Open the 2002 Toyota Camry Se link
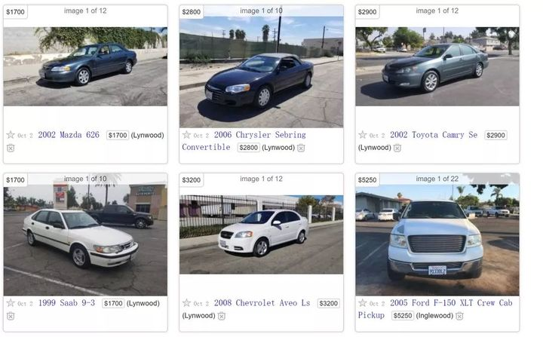This screenshot has width=543, height=337. 434,135
